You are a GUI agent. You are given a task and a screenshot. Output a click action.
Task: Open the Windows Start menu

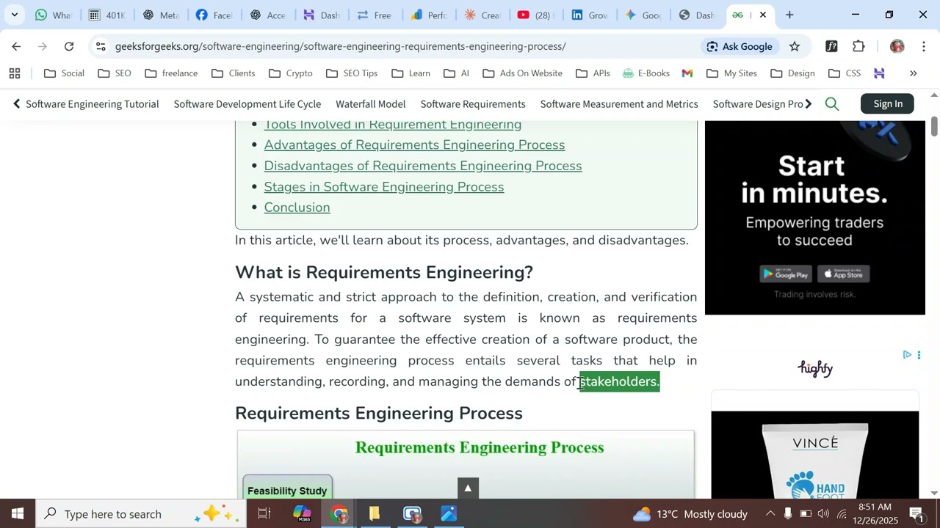18,514
